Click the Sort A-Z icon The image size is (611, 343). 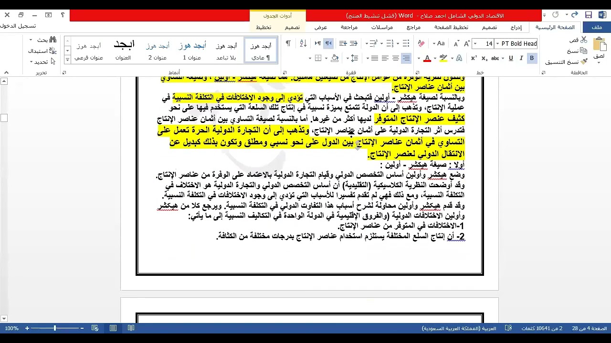click(303, 44)
